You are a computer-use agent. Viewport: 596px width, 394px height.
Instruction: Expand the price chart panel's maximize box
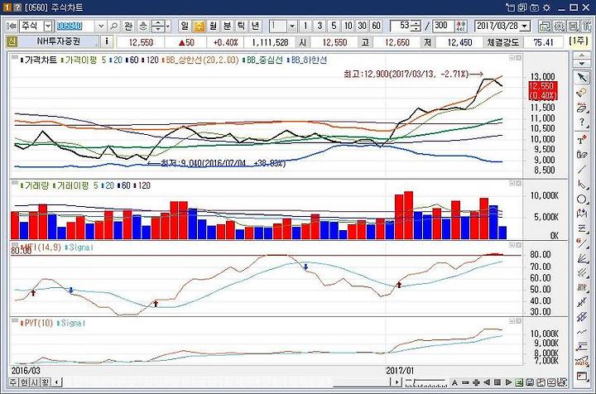point(519,58)
